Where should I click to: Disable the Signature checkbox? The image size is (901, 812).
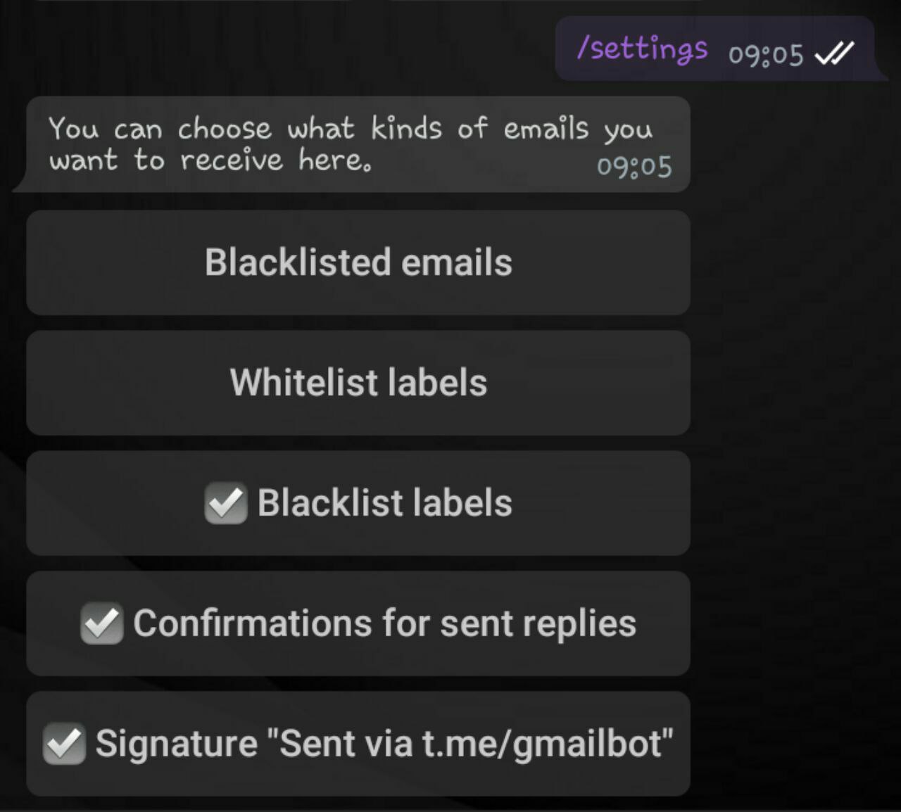[x=64, y=744]
